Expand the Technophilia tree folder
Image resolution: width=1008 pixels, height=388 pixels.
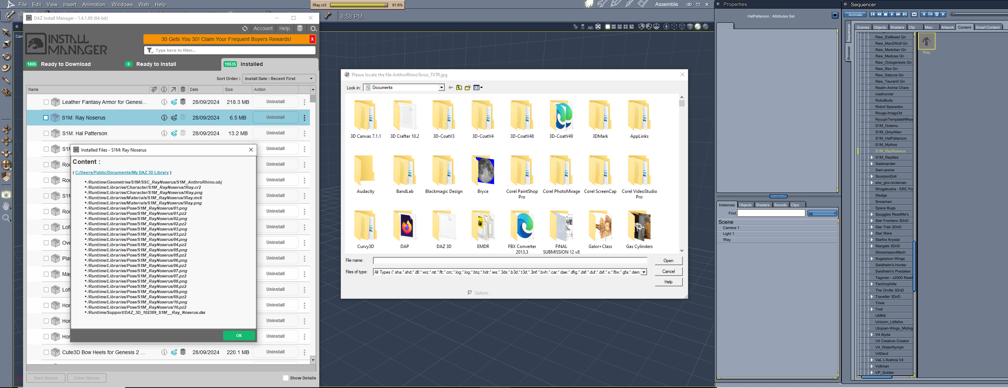click(x=871, y=284)
